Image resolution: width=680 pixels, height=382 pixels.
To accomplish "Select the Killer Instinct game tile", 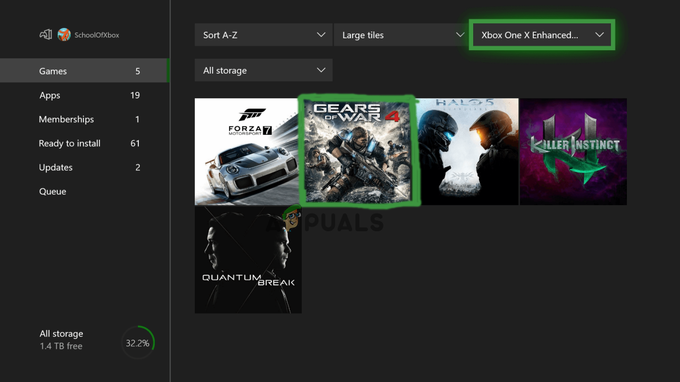I will (x=573, y=151).
